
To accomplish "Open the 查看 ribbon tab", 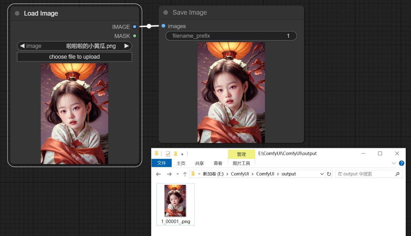I will tap(218, 163).
